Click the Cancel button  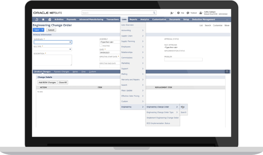pos(51,30)
